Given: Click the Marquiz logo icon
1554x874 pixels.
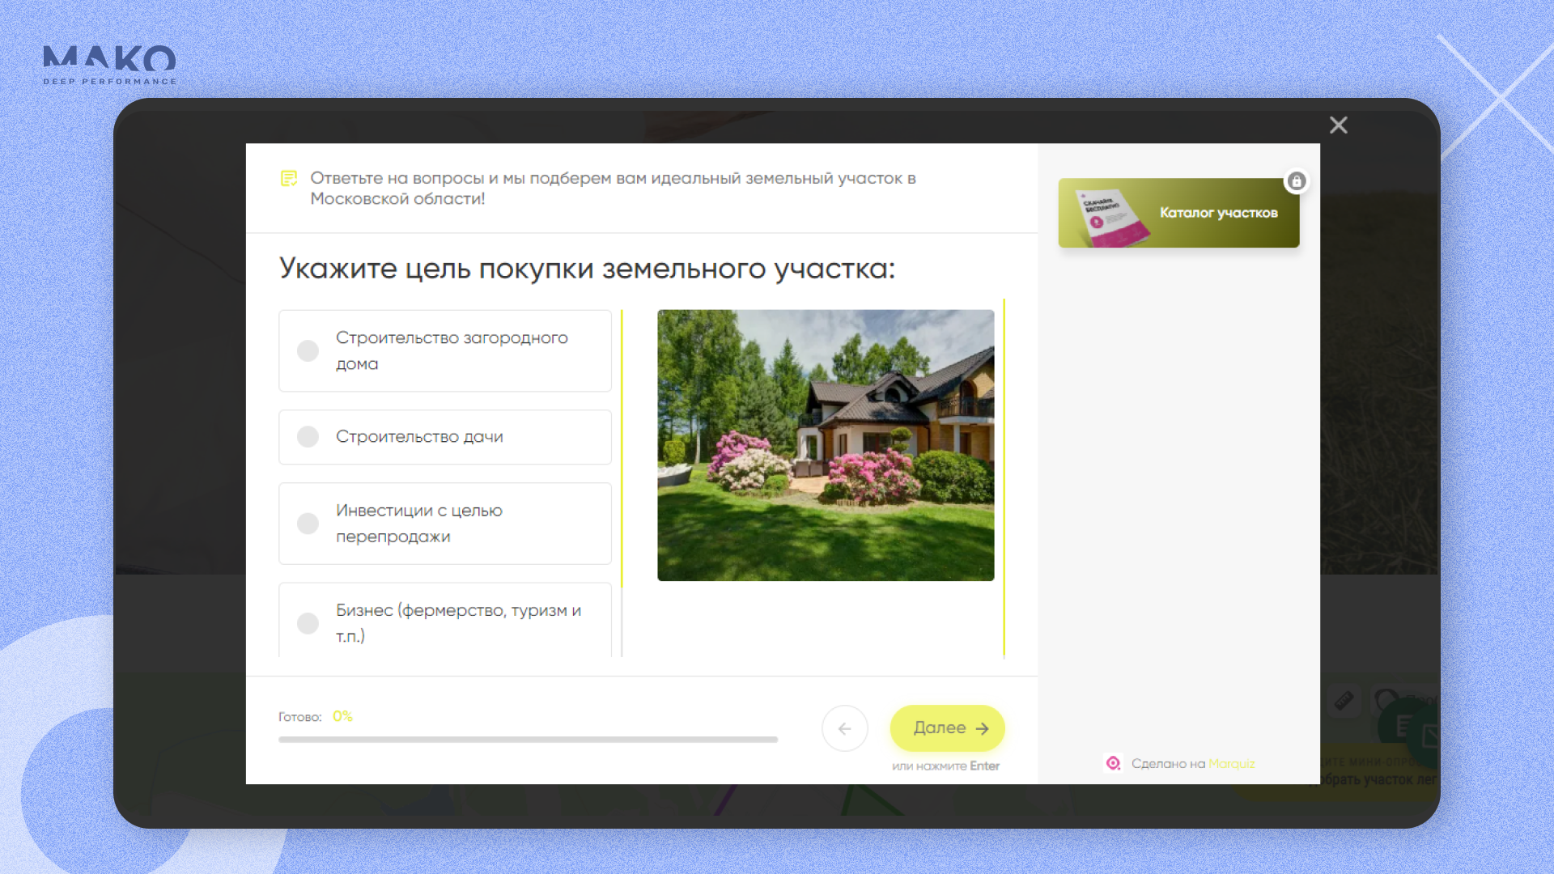Looking at the screenshot, I should pos(1113,763).
